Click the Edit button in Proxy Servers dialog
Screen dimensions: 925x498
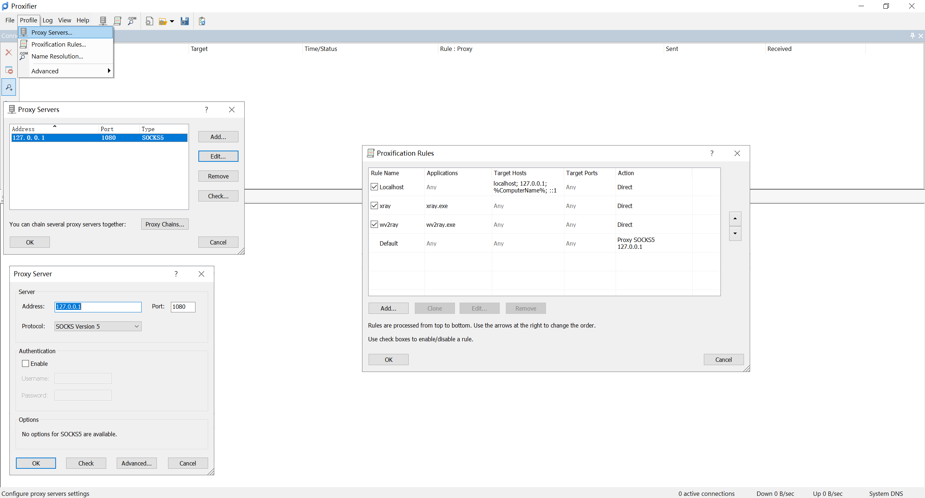pyautogui.click(x=218, y=156)
